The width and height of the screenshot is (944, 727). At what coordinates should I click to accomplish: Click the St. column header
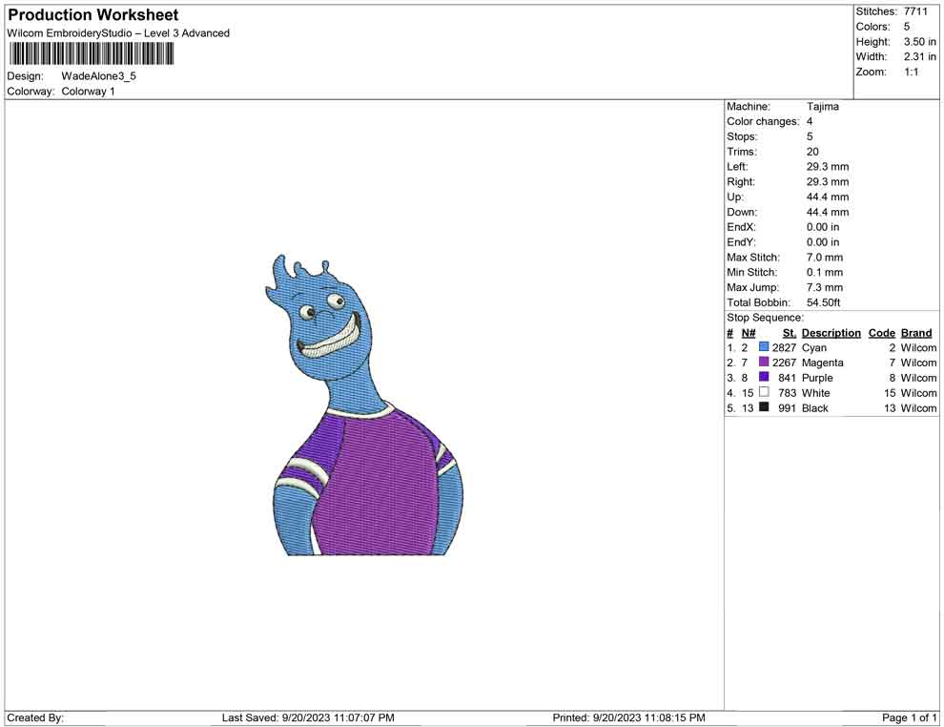coord(790,333)
